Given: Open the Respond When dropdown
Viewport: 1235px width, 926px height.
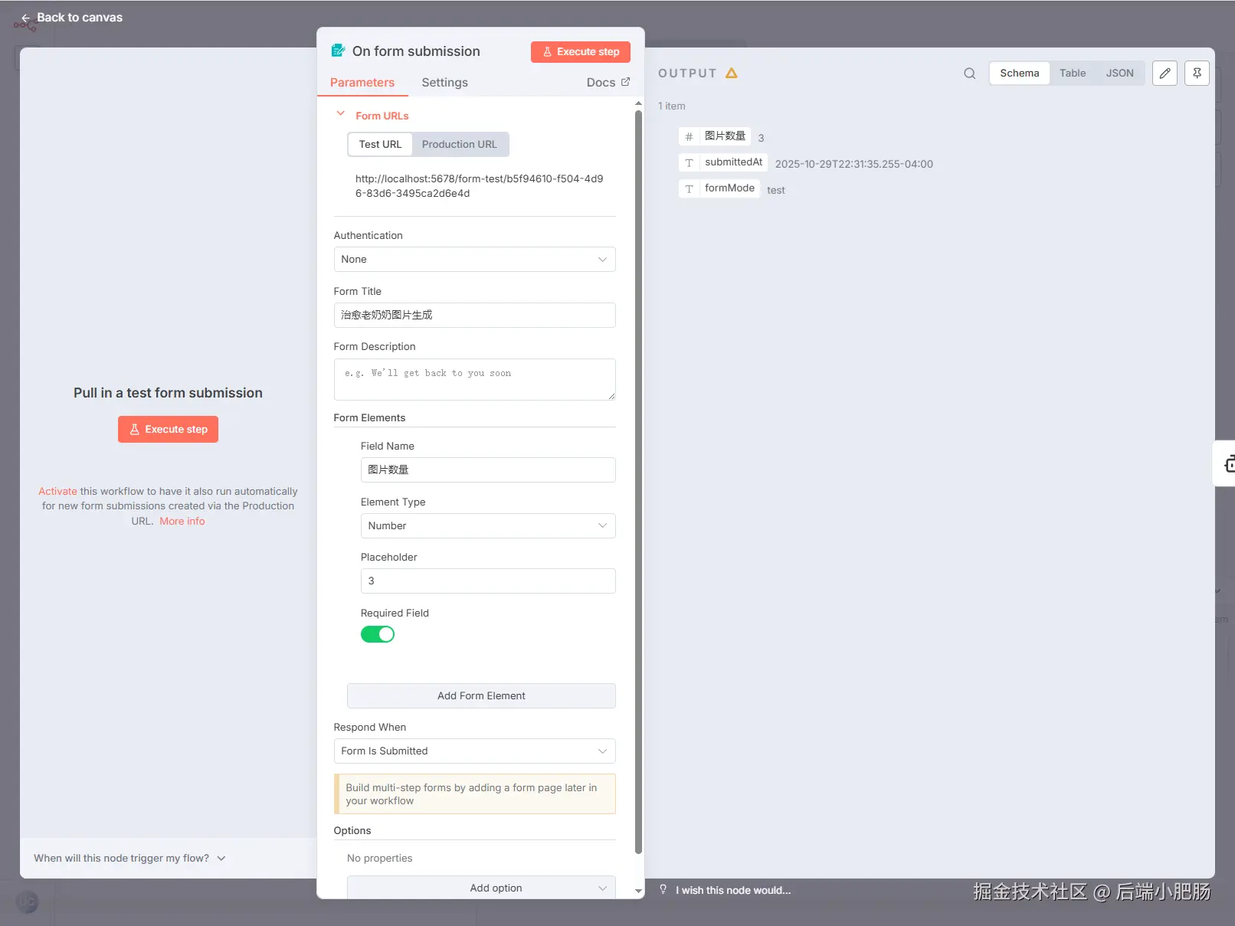Looking at the screenshot, I should click(x=474, y=751).
